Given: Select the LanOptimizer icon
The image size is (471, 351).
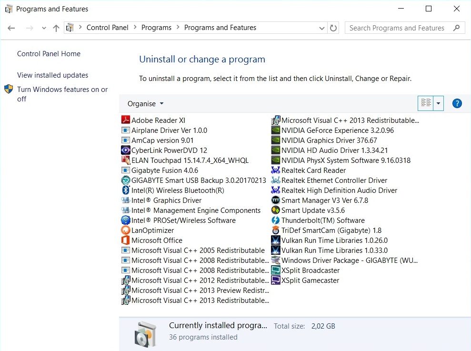Looking at the screenshot, I should point(126,231).
